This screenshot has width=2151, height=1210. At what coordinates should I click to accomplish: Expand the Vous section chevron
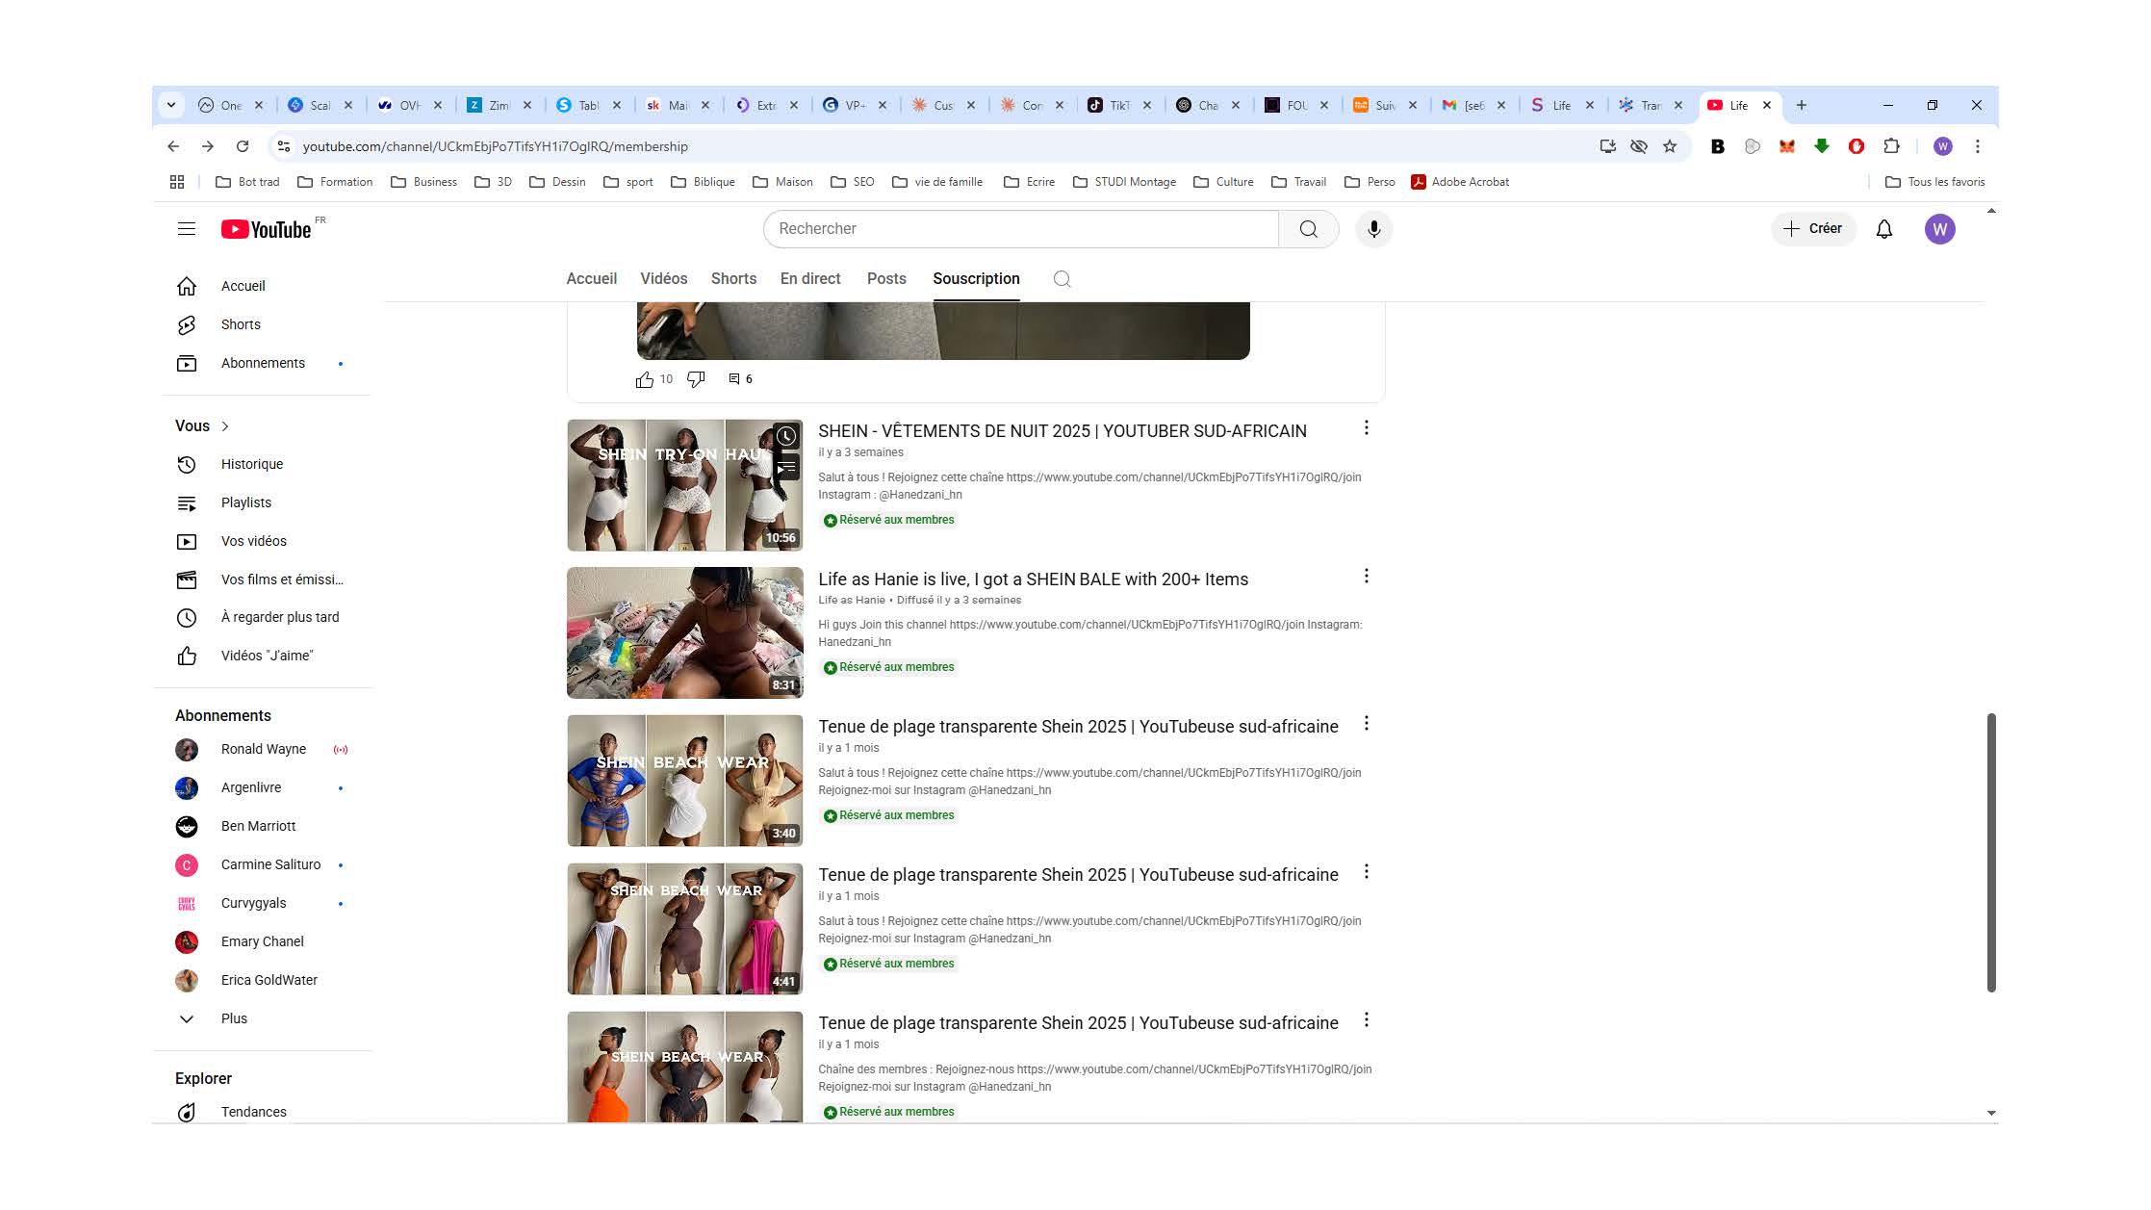pos(225,426)
